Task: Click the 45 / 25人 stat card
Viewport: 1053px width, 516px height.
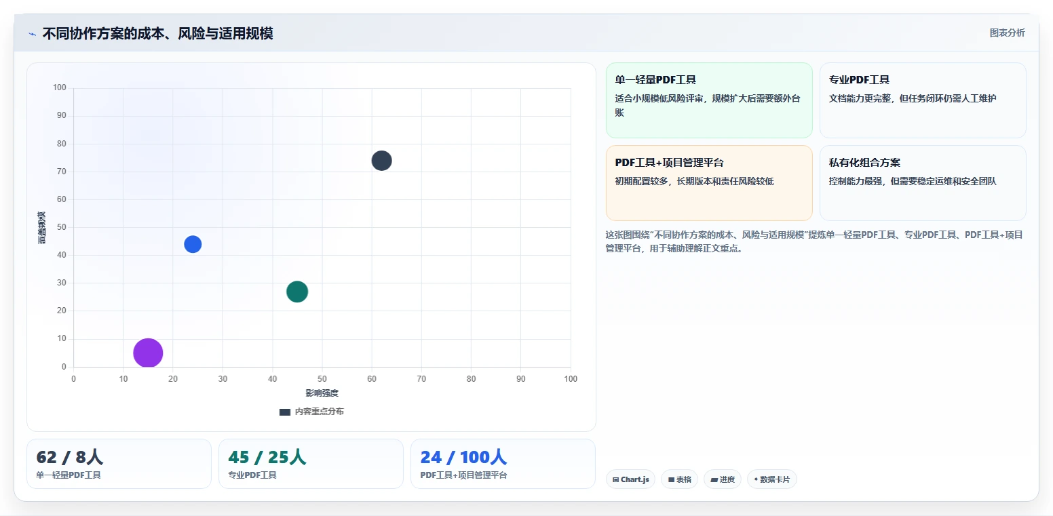Action: pyautogui.click(x=311, y=464)
